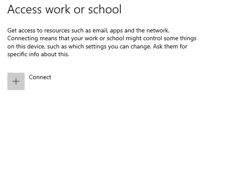Viewport: 228px width, 186px height.
Task: Click the Access work or school heading
Action: (x=64, y=10)
